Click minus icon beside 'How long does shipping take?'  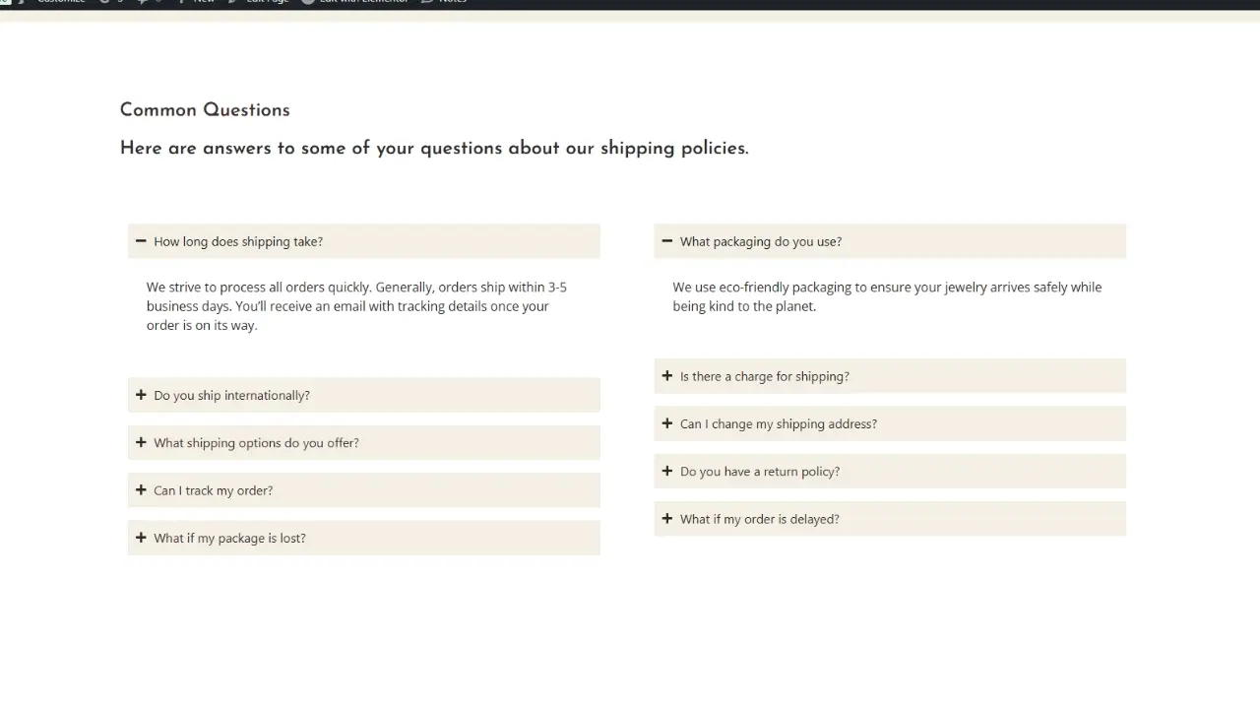point(141,241)
